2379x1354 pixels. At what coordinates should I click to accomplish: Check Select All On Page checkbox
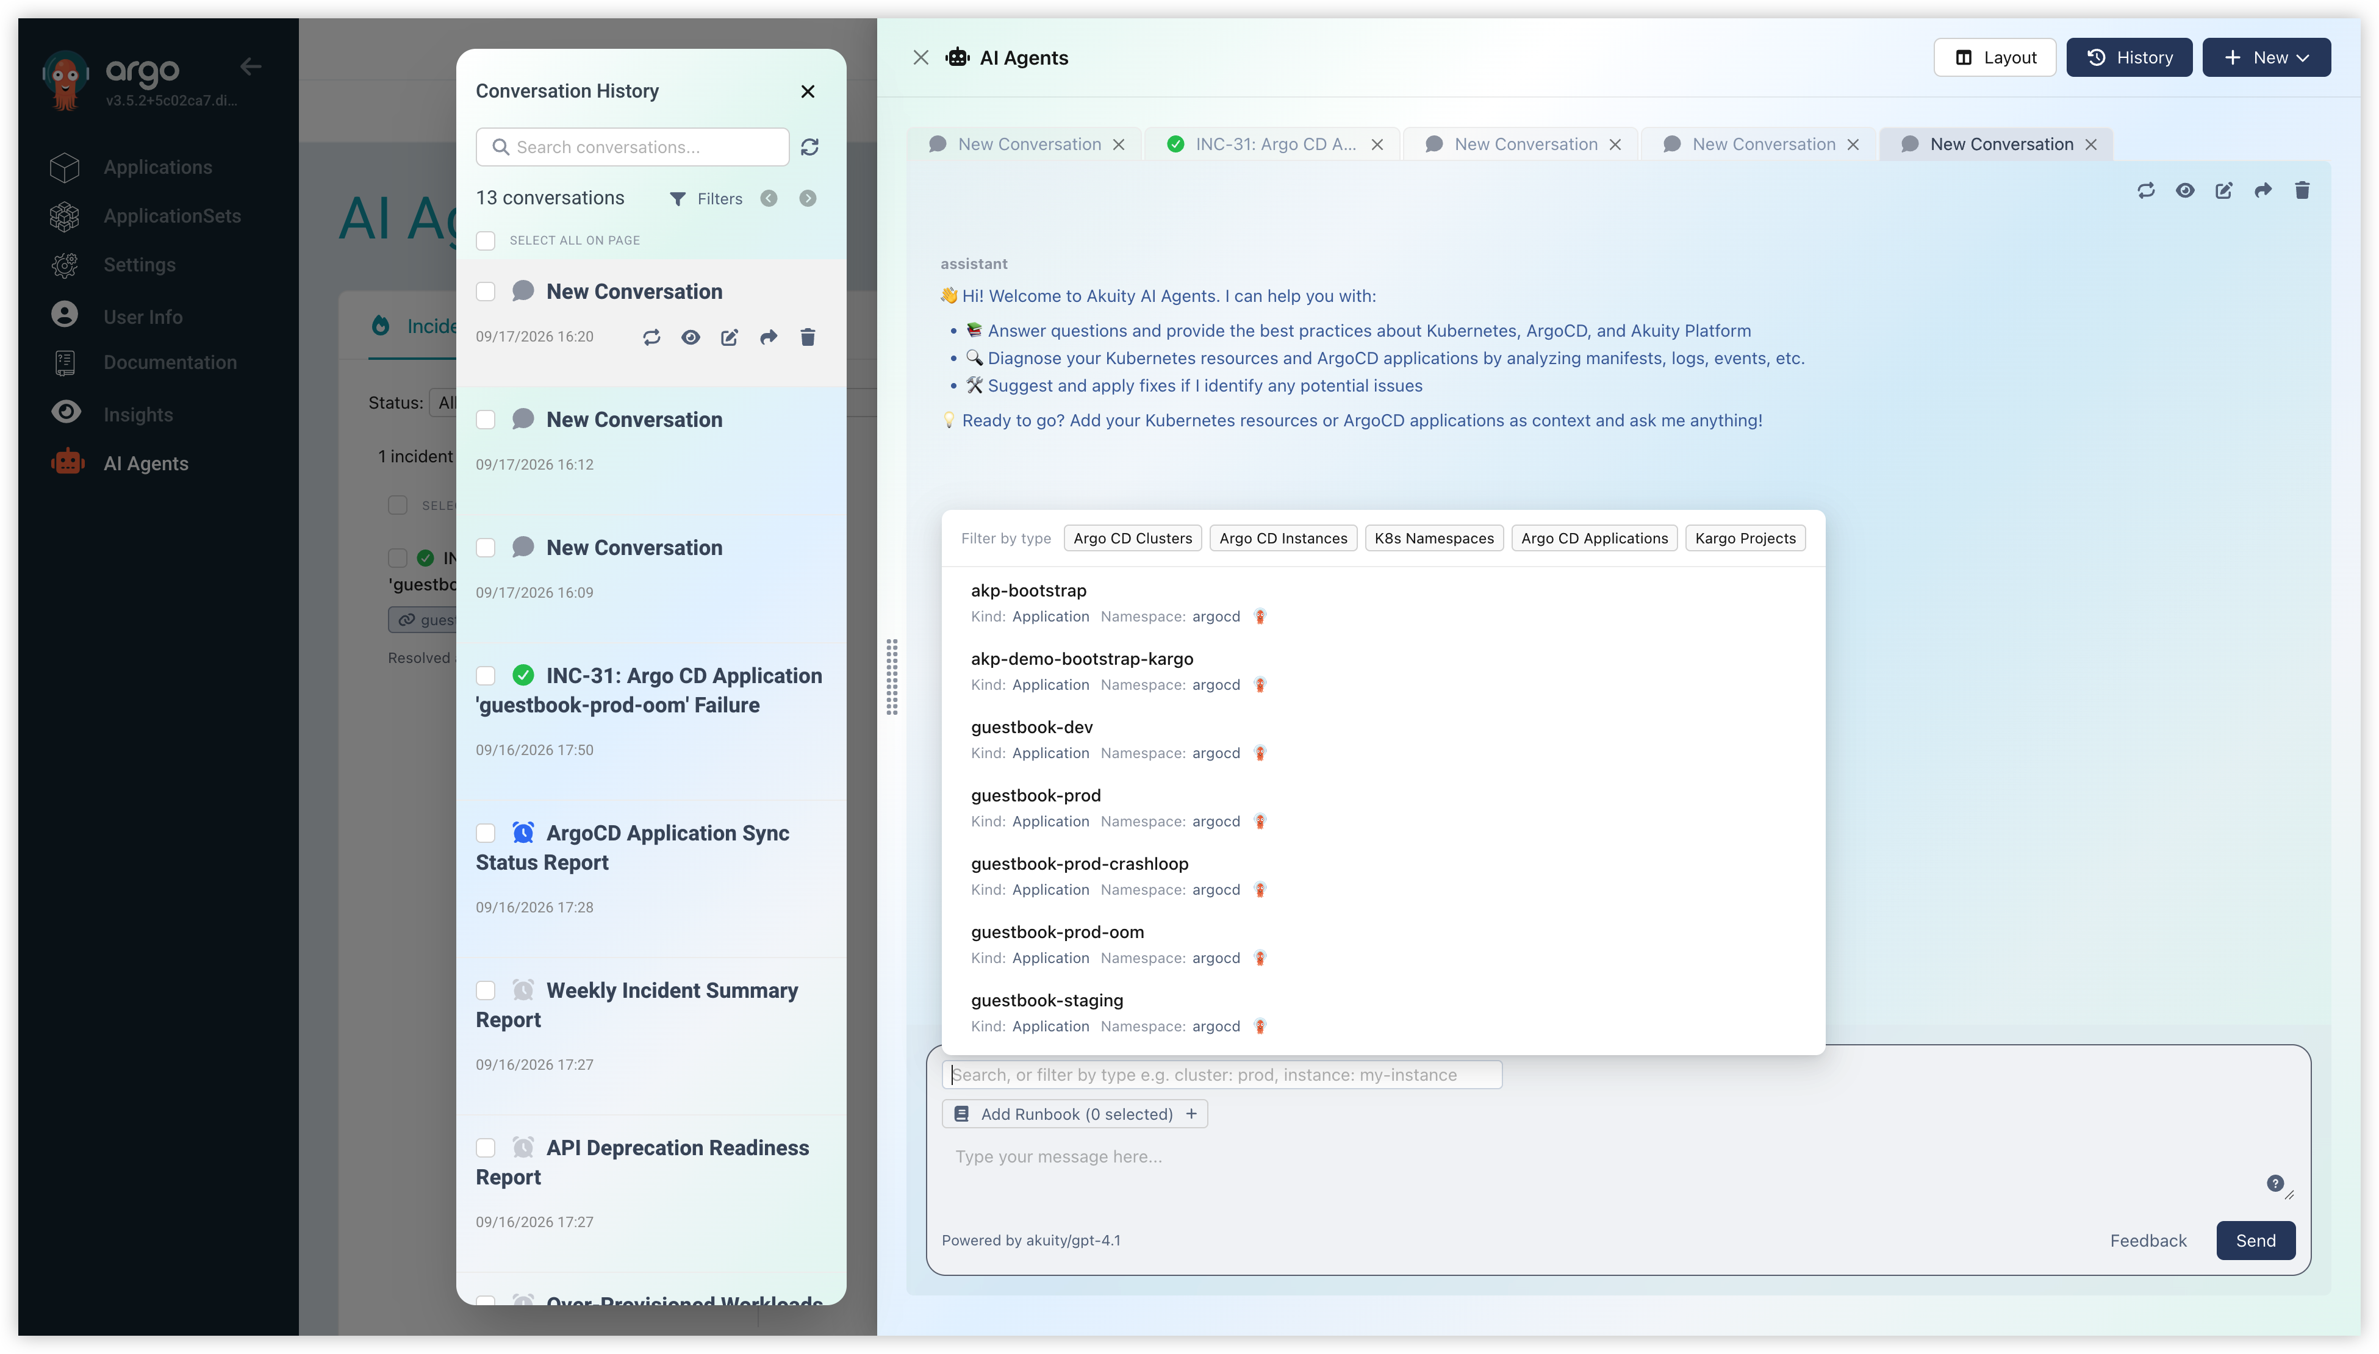486,241
